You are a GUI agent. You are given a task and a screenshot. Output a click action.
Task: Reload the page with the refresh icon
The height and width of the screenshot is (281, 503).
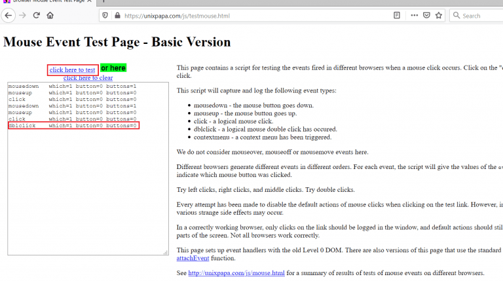coord(37,15)
